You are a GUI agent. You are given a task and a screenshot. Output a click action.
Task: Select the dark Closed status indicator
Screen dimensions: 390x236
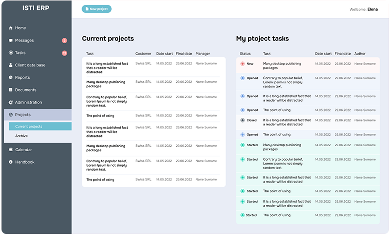coord(242,120)
